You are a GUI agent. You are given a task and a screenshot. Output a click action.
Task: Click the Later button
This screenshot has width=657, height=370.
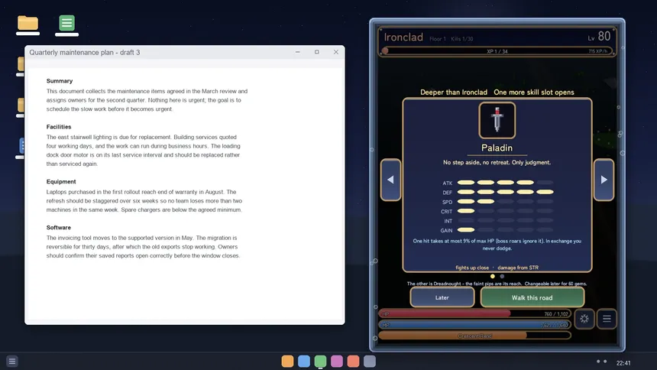click(442, 297)
